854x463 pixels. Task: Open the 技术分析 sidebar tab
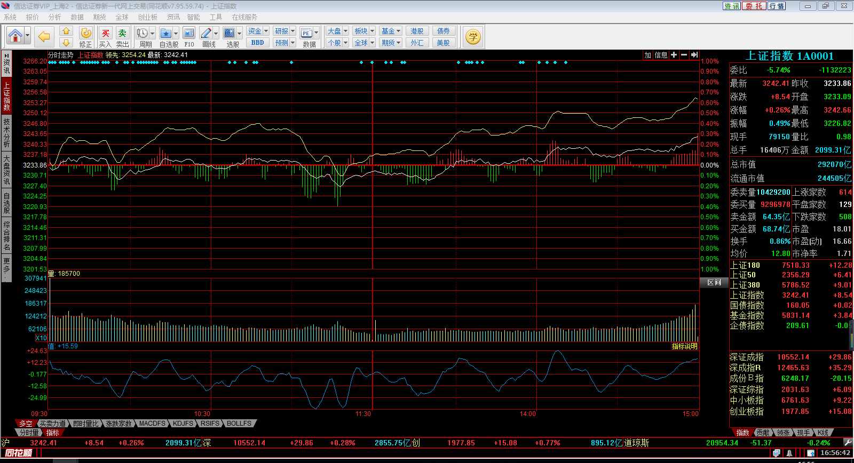tap(6, 132)
